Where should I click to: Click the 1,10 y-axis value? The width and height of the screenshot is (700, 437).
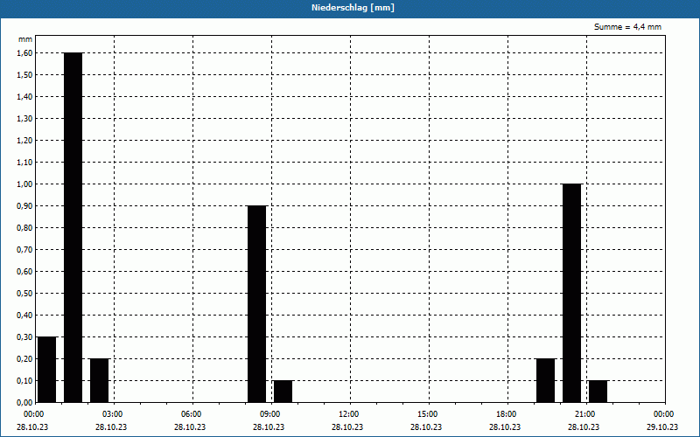click(24, 163)
